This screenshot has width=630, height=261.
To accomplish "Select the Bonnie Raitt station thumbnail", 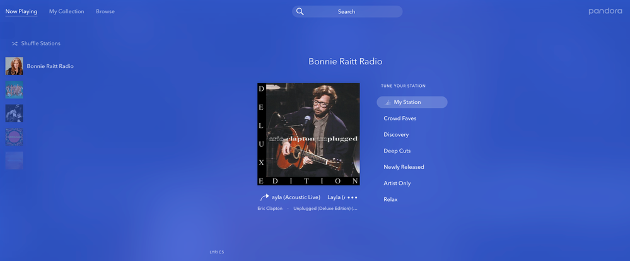I will (x=14, y=66).
